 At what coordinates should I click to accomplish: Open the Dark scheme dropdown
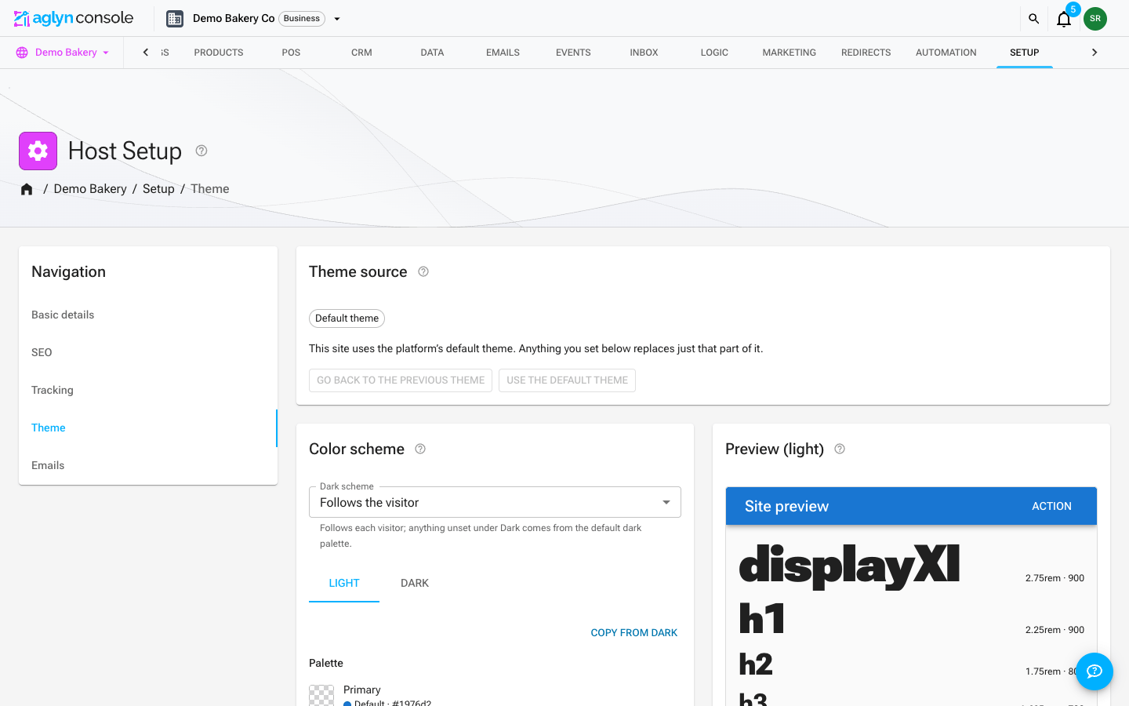tap(495, 502)
